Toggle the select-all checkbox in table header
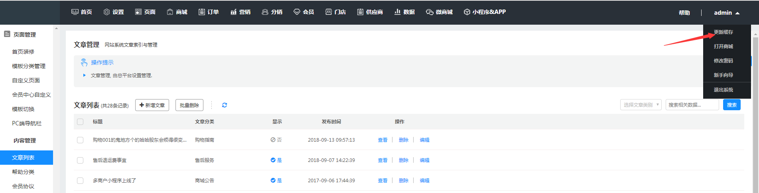This screenshot has width=759, height=193. click(80, 122)
